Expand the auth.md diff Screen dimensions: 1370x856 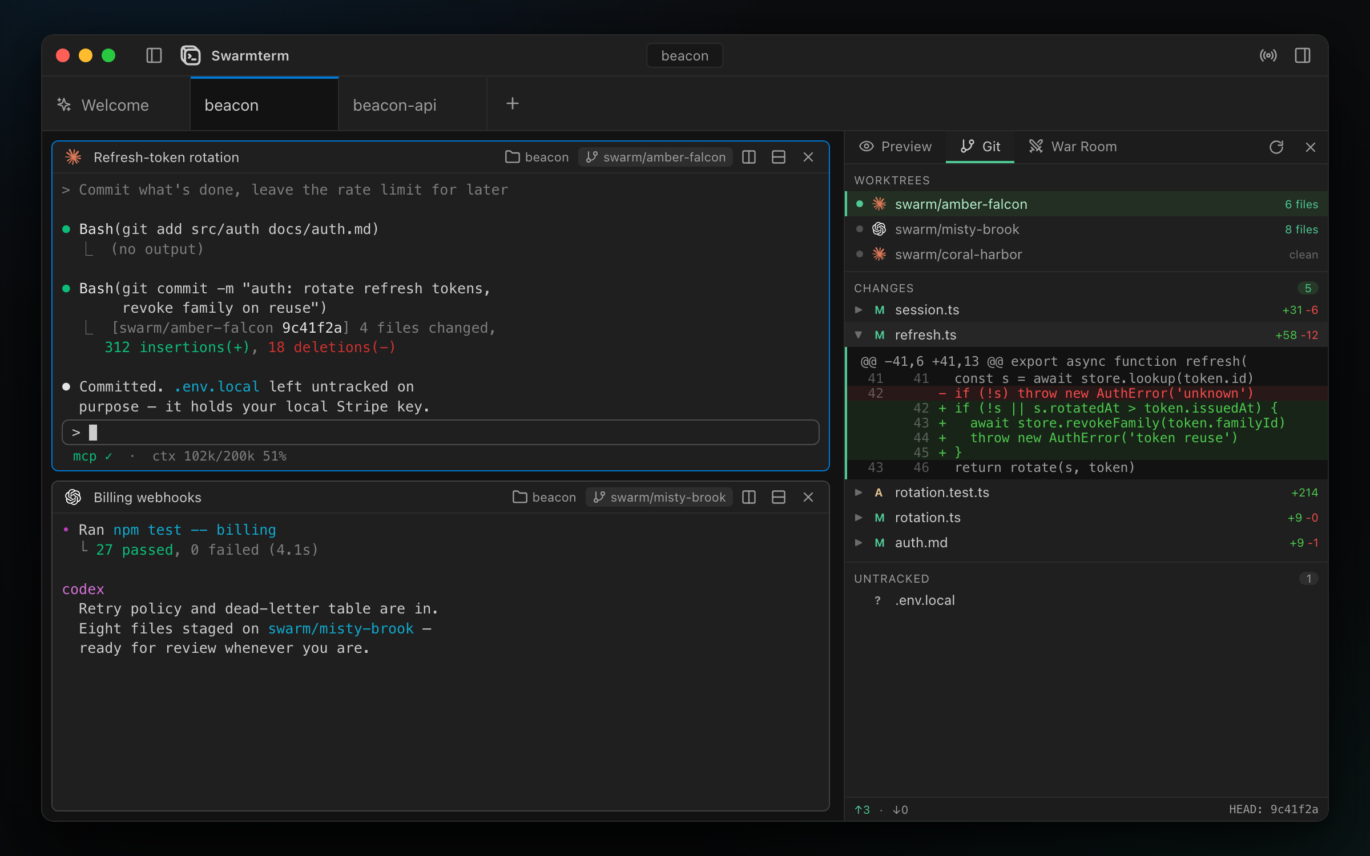(859, 542)
